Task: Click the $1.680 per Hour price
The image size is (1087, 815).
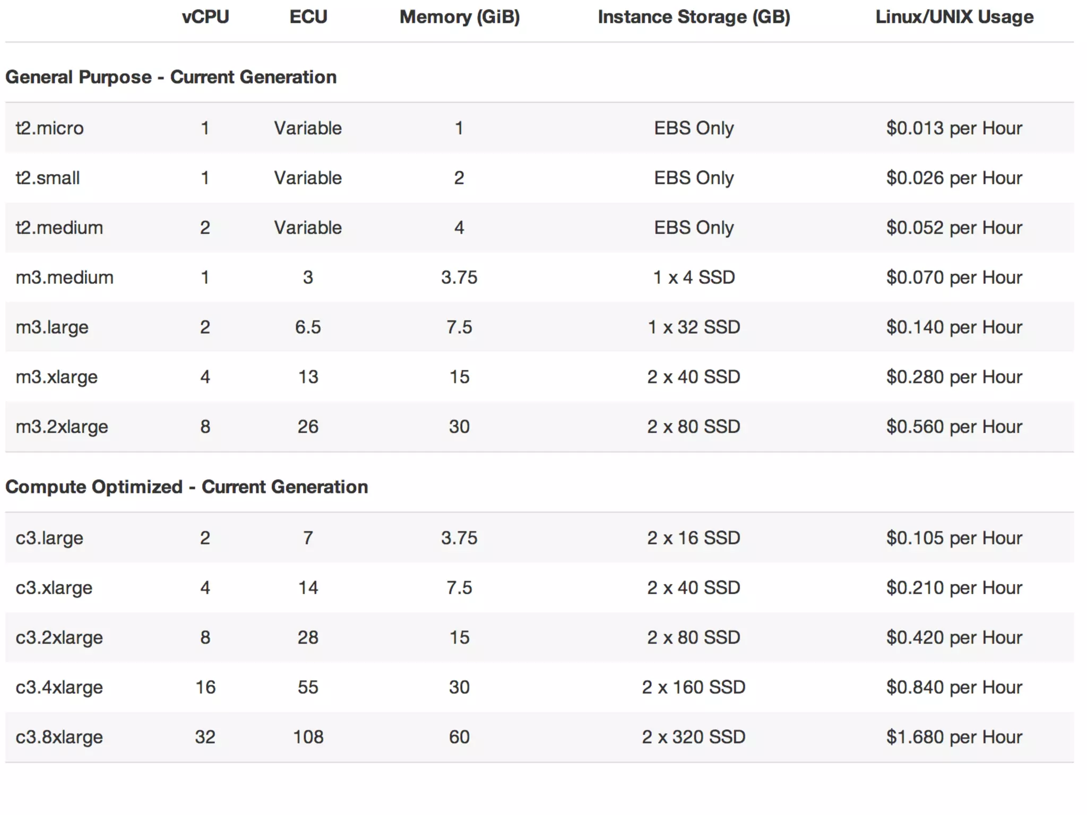Action: tap(954, 737)
